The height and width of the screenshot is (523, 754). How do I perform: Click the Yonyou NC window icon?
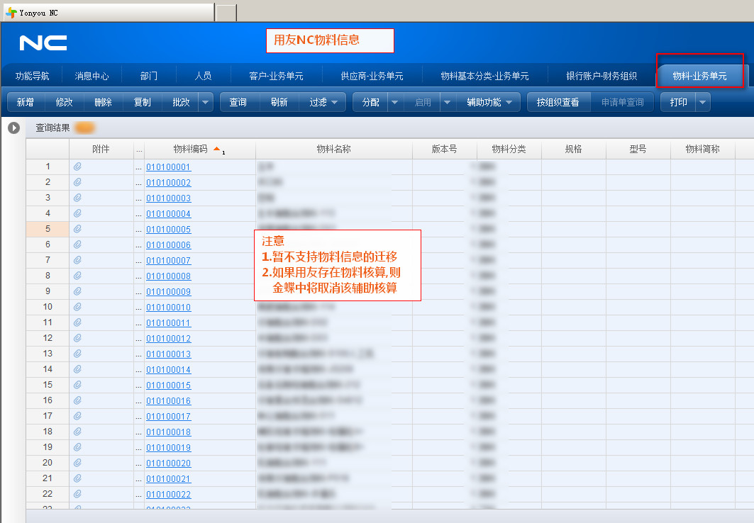point(11,13)
